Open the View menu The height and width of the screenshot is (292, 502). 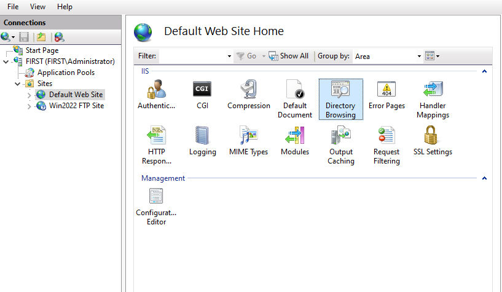[37, 6]
